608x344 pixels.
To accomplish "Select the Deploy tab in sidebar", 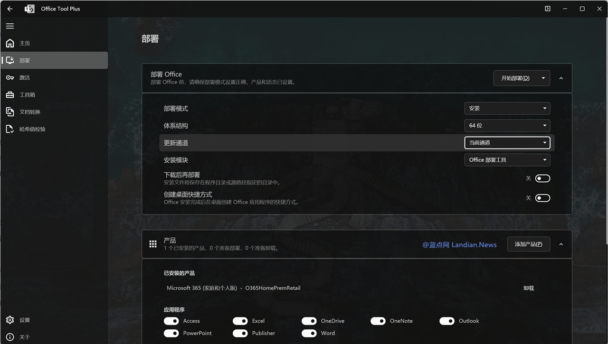I will (54, 60).
